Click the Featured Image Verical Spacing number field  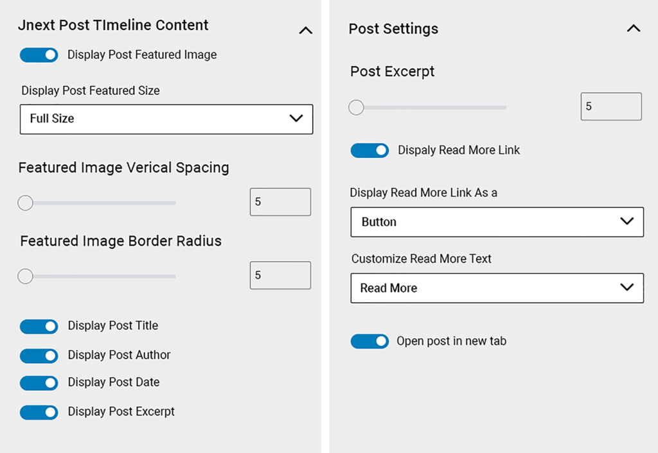280,202
